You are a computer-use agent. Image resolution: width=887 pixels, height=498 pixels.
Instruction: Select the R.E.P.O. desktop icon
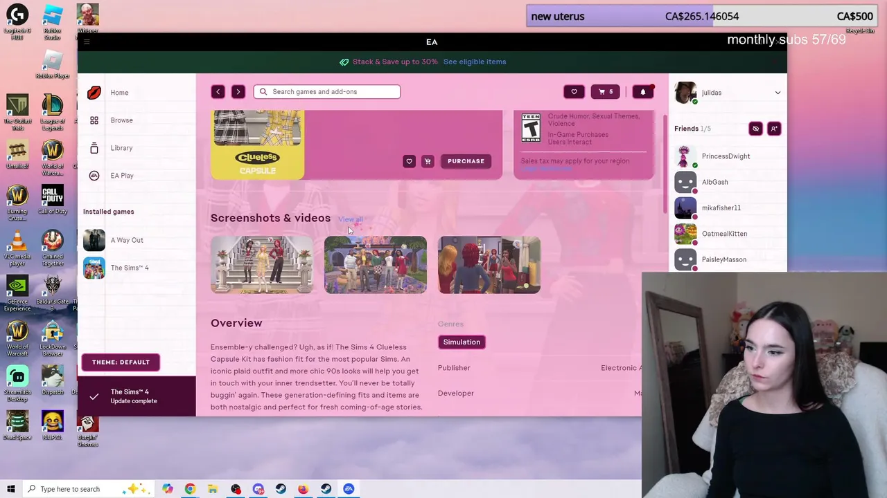[52, 425]
